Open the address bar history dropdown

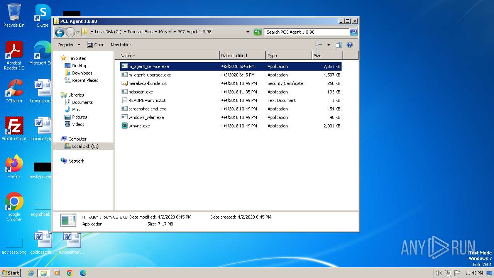248,32
